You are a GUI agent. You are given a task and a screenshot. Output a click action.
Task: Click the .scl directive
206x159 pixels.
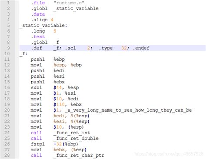(70, 48)
